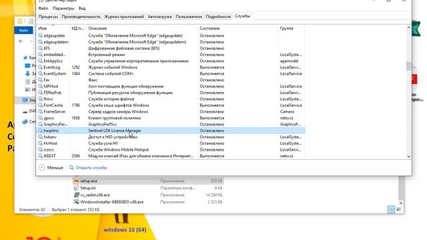427x240 pixels.
Task: Collapse Task Manager with Меньше button
Action: pos(51,167)
